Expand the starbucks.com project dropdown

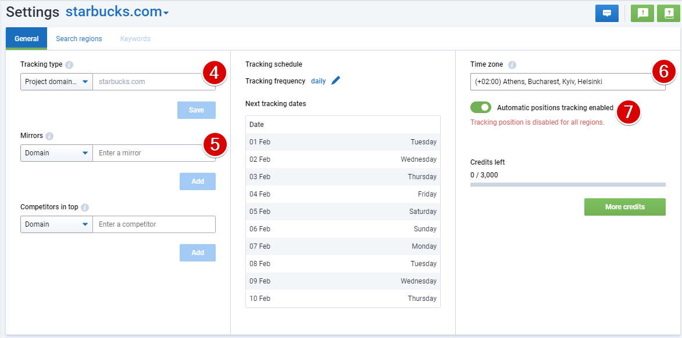tap(117, 12)
